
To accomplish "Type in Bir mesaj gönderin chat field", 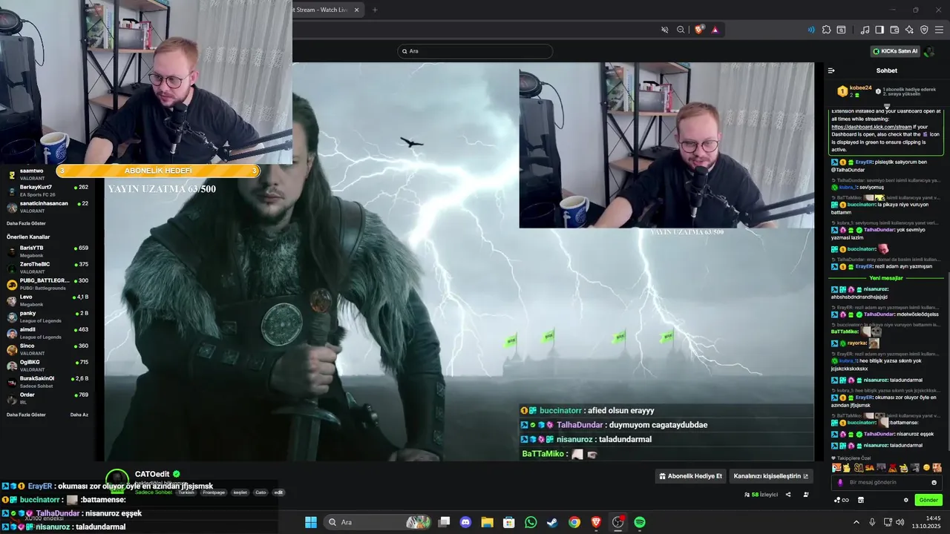I will click(887, 482).
